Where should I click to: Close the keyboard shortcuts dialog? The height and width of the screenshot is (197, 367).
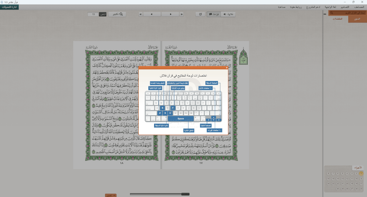coord(227,68)
